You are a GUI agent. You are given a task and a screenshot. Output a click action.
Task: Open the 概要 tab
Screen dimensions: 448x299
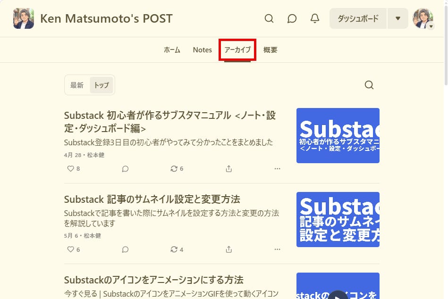(270, 50)
